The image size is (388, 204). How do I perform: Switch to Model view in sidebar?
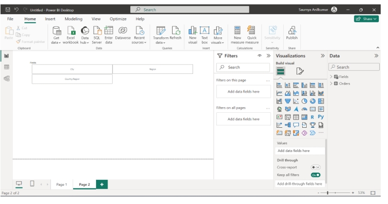[x=6, y=78]
